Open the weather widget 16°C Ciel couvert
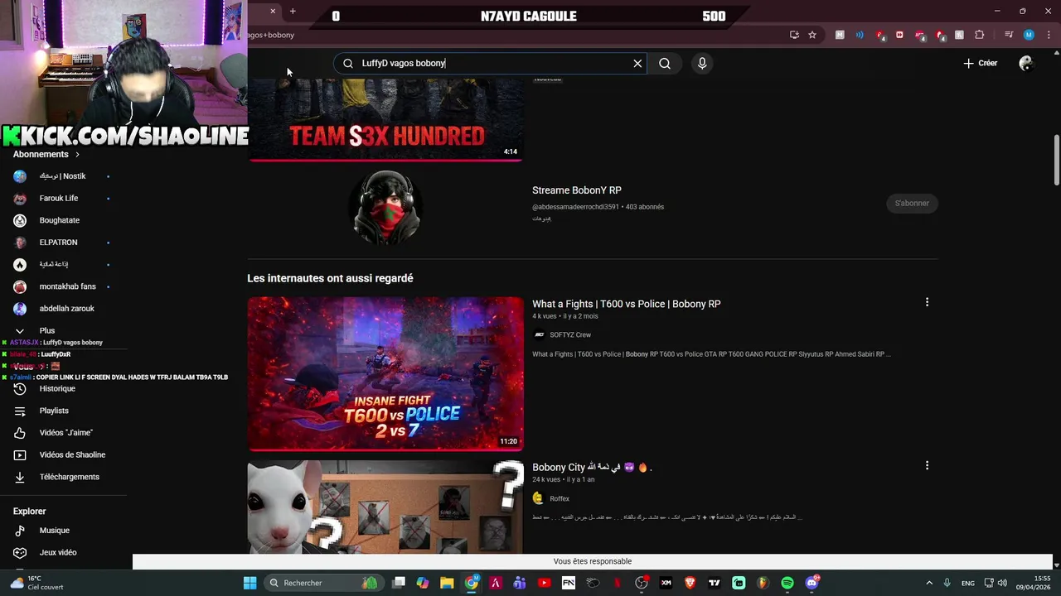 35,583
